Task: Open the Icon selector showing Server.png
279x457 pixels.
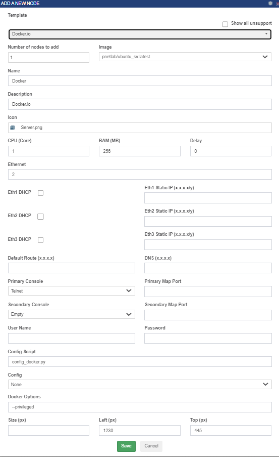Action: [x=140, y=128]
